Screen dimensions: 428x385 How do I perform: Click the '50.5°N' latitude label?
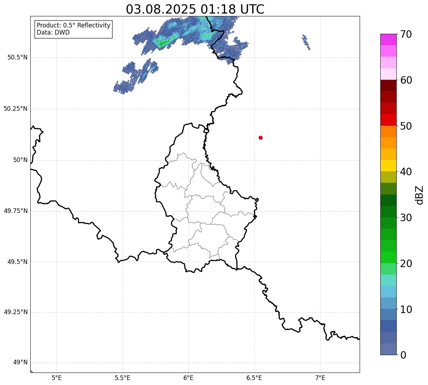tap(17, 57)
